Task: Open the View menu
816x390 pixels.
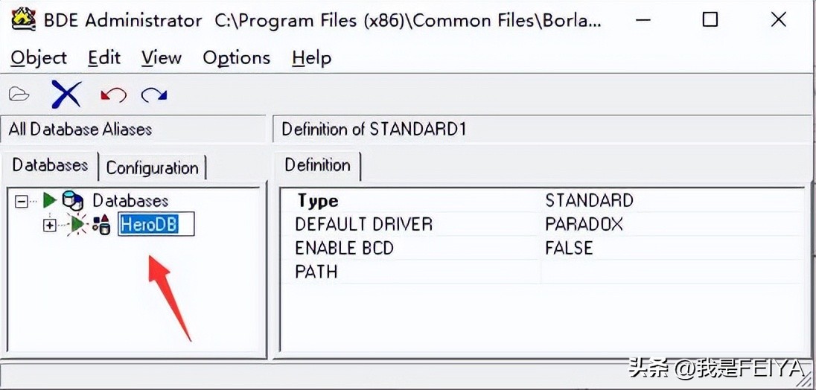Action: pos(161,58)
